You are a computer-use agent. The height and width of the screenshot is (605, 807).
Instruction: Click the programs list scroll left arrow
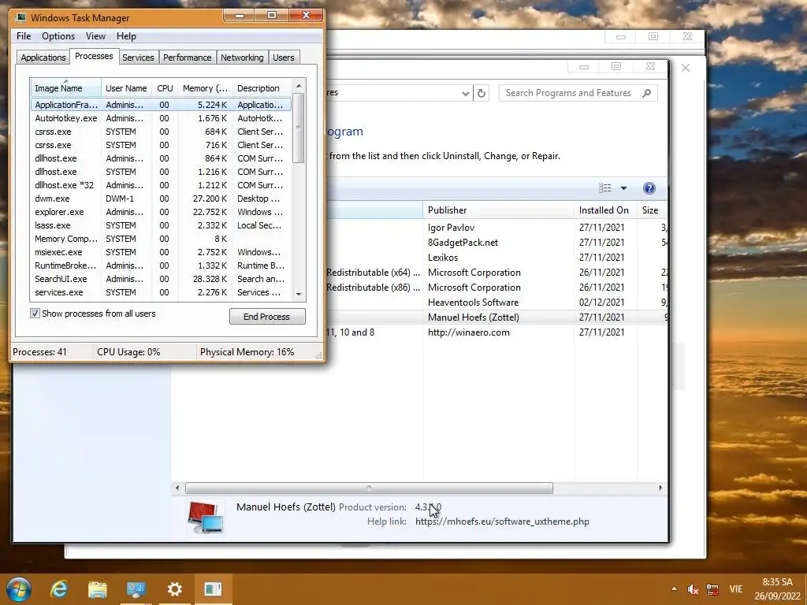click(177, 488)
